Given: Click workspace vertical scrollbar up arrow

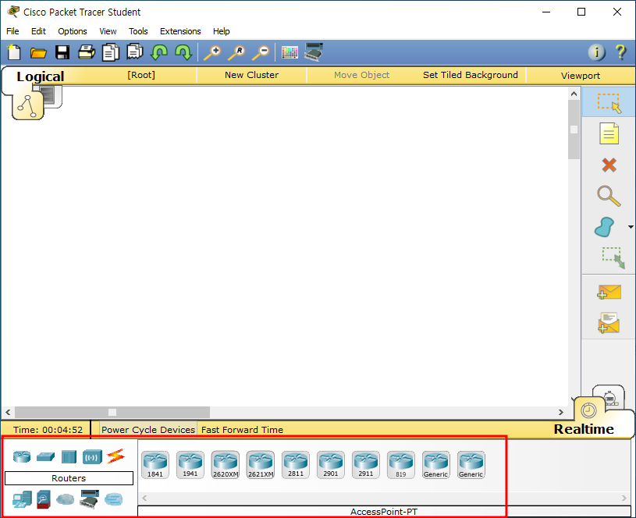Looking at the screenshot, I should [x=574, y=94].
